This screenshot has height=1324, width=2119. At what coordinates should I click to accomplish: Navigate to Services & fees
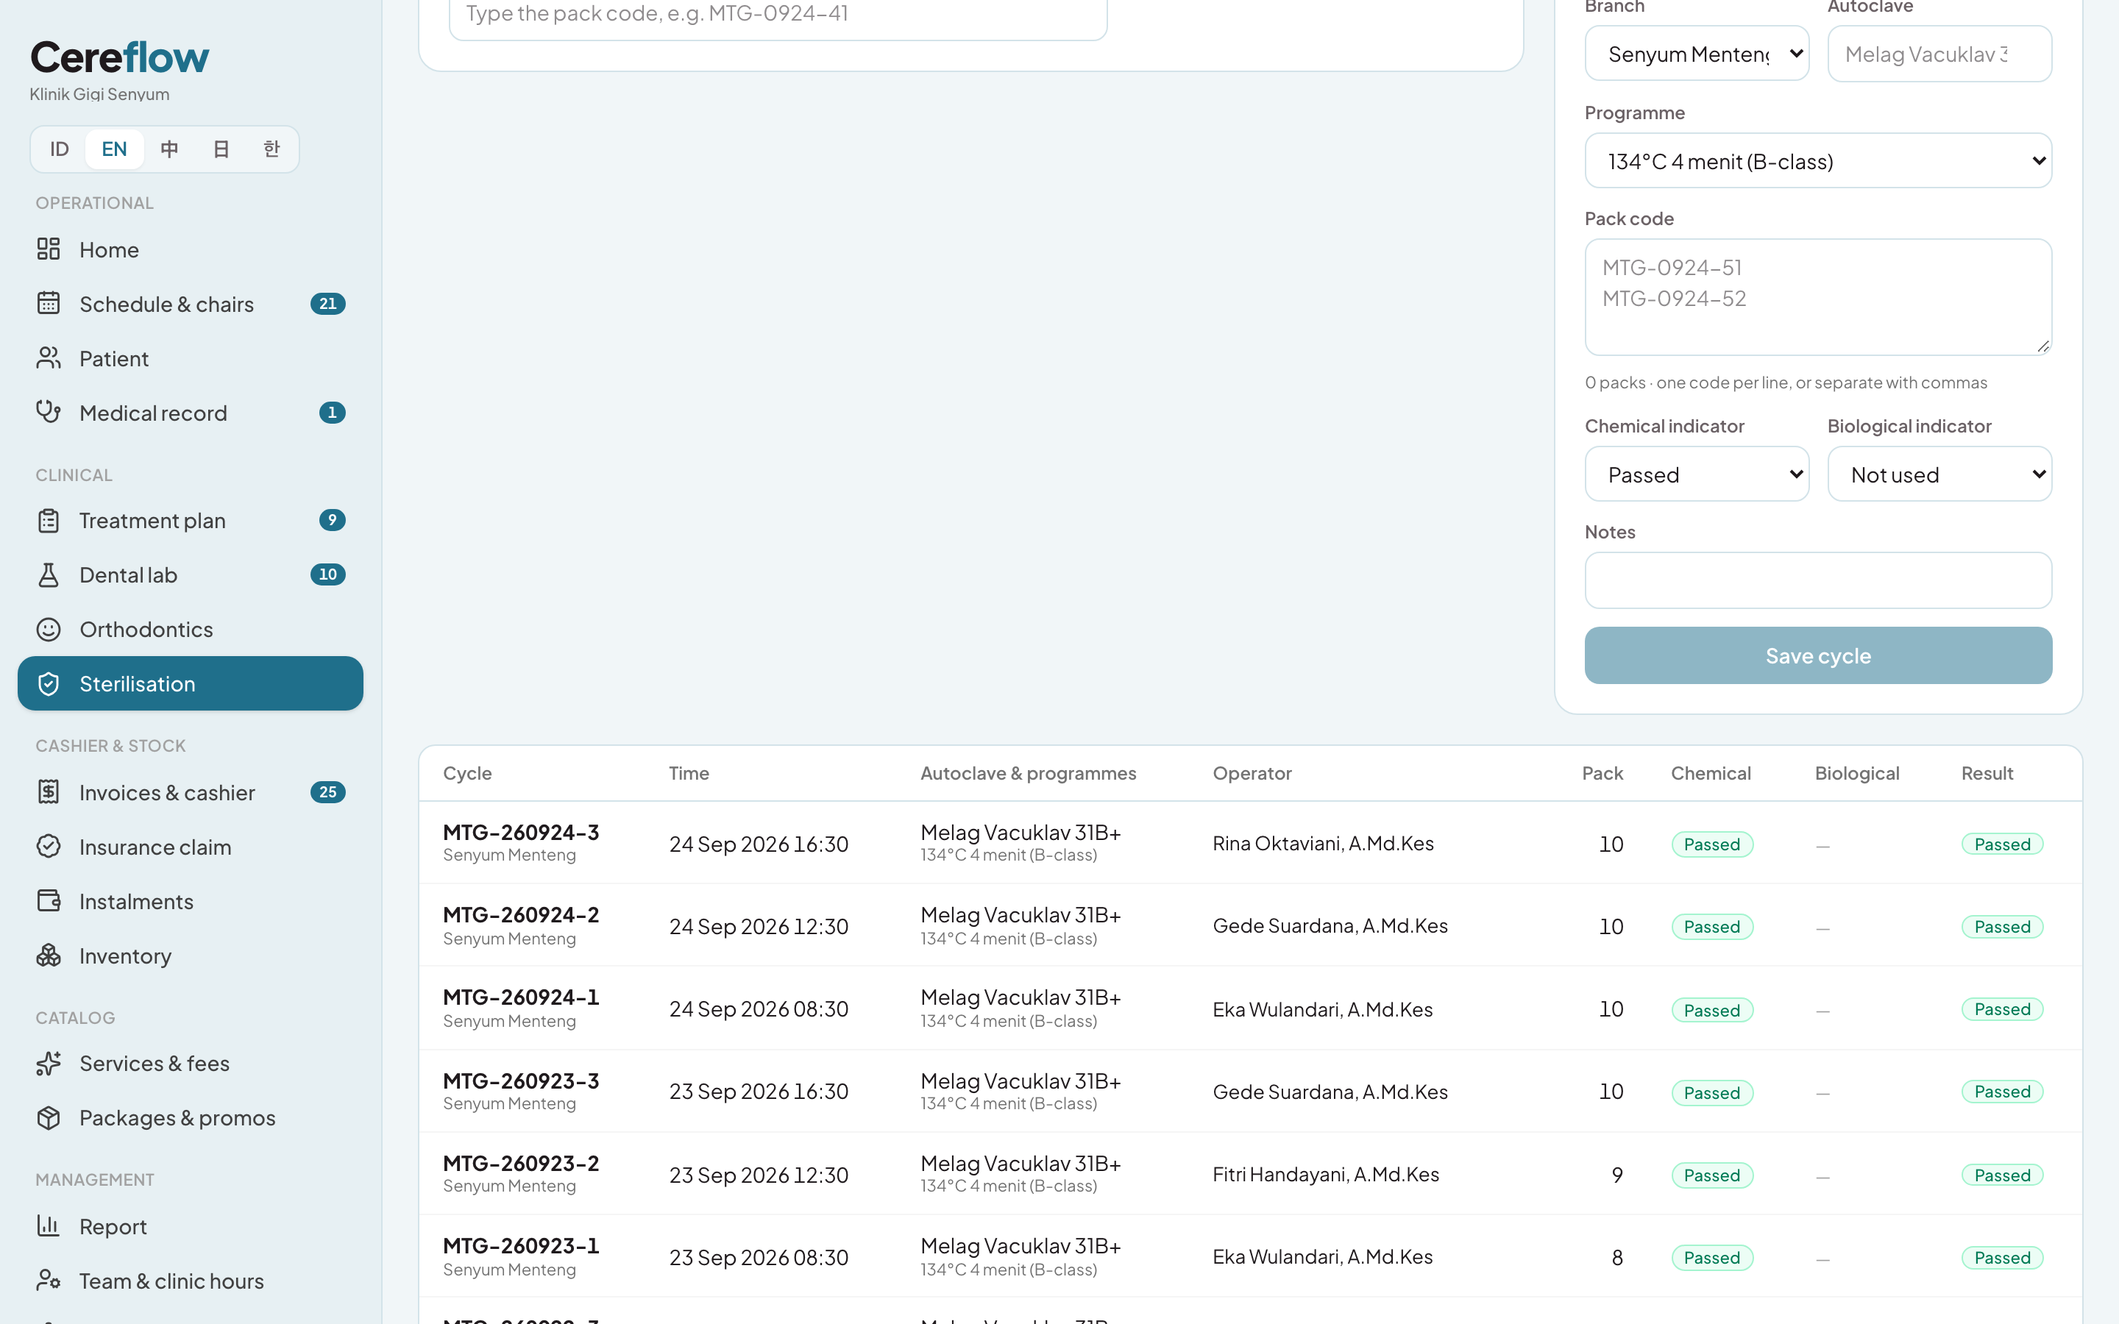pyautogui.click(x=190, y=1064)
